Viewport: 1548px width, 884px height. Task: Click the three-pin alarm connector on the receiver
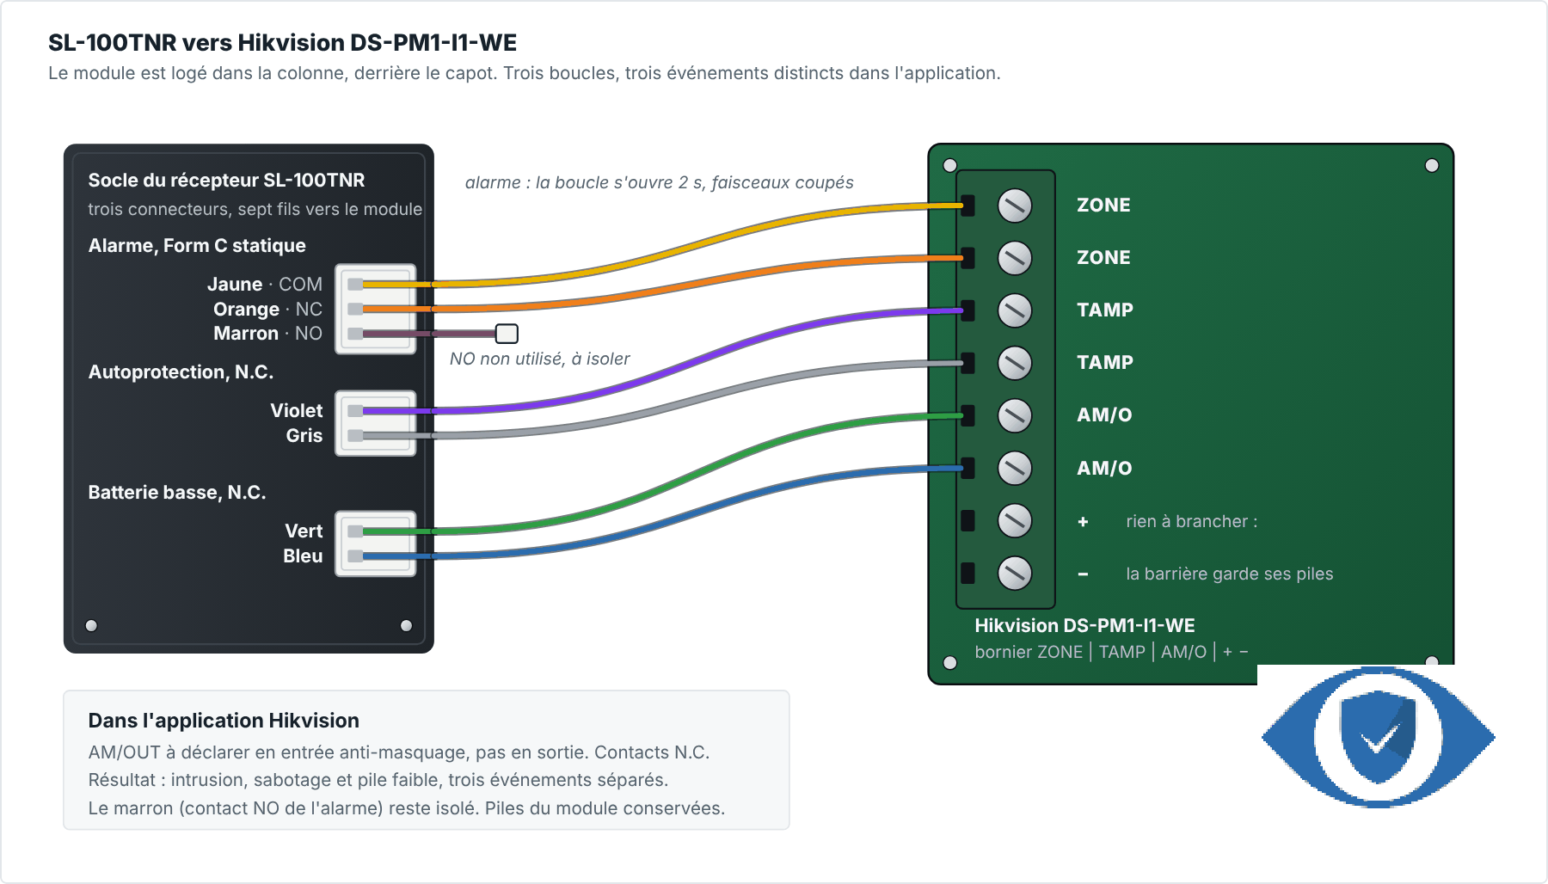376,309
